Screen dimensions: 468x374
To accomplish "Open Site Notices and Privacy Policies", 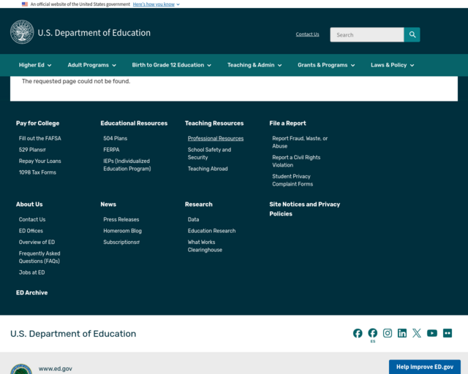I will point(305,209).
